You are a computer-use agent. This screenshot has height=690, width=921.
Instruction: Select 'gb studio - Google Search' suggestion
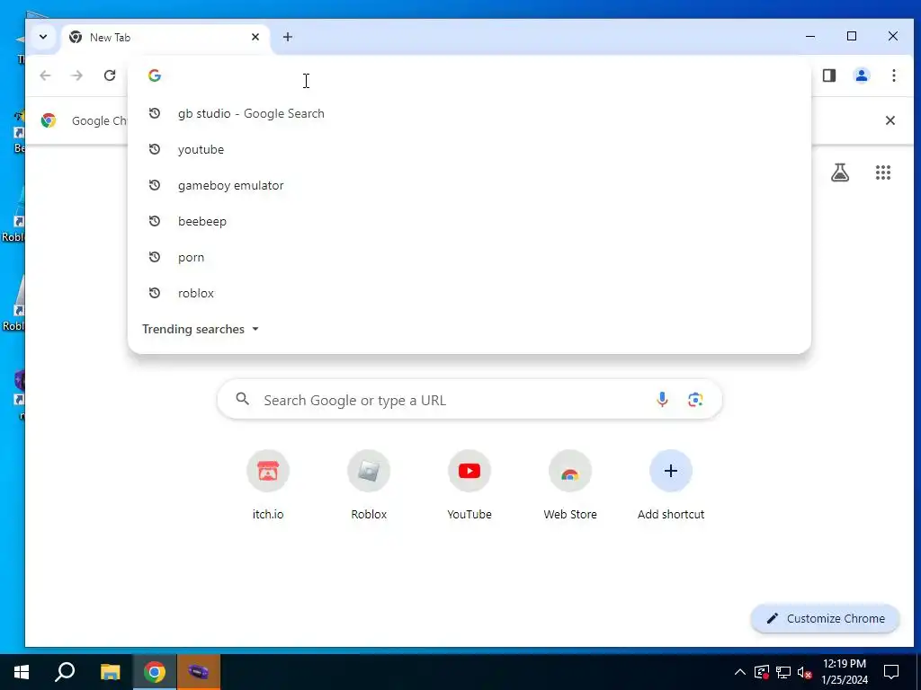469,113
